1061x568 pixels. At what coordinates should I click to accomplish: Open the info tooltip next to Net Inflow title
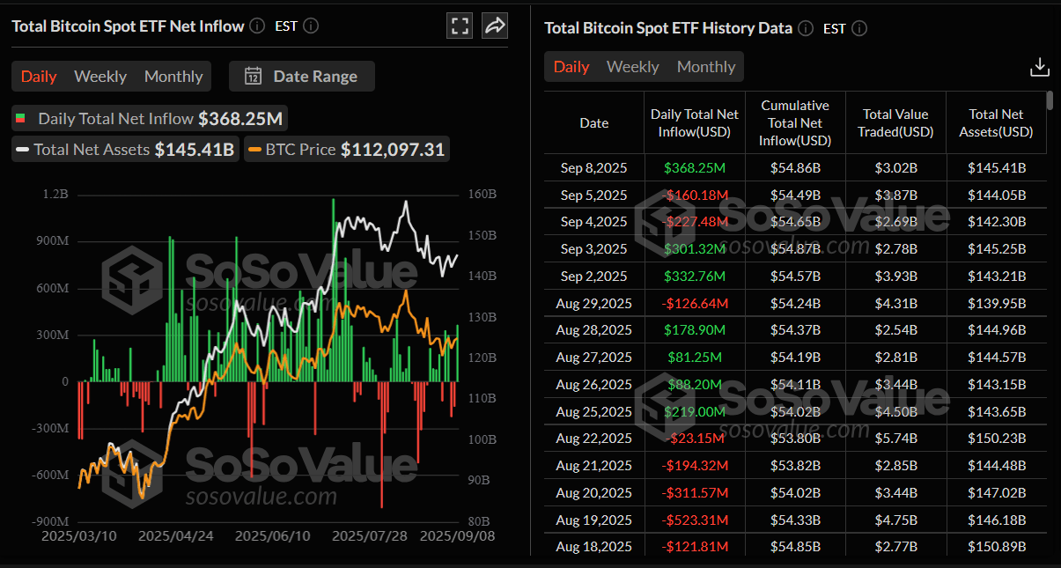[256, 26]
